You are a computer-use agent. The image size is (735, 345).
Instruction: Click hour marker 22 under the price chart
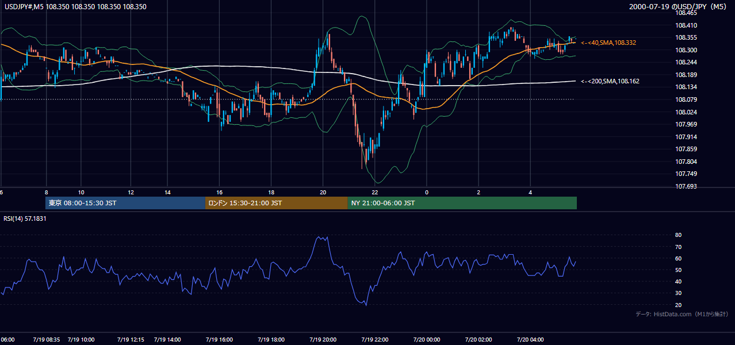(374, 192)
